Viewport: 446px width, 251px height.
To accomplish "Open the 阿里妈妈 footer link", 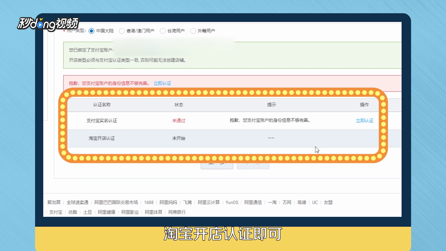I will point(168,202).
